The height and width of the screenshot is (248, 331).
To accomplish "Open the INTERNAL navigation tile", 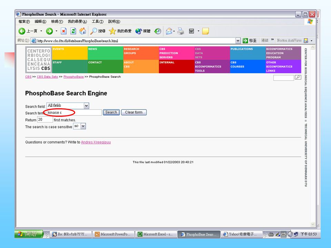I will (x=177, y=66).
